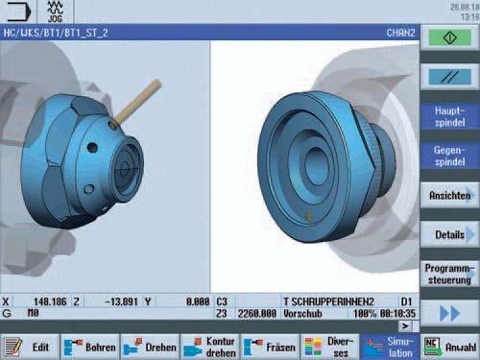Speed up simulation with fast-forward arrows
The image size is (480, 360).
click(x=449, y=314)
